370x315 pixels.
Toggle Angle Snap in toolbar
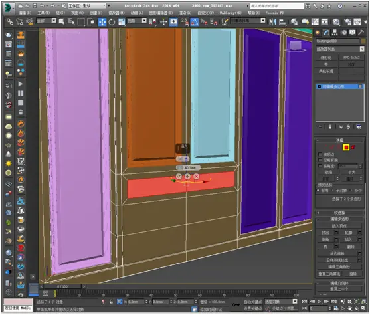[x=195, y=22]
